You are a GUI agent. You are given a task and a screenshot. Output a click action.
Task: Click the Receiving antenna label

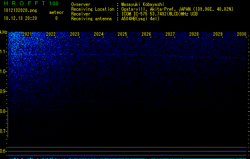coord(91,19)
